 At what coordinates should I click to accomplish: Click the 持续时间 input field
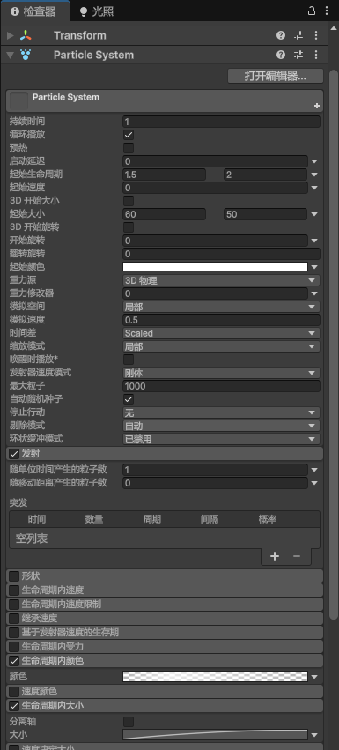[x=221, y=122]
